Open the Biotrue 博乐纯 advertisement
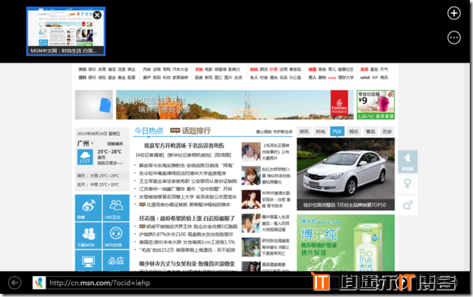473x297 pixels. 346,243
